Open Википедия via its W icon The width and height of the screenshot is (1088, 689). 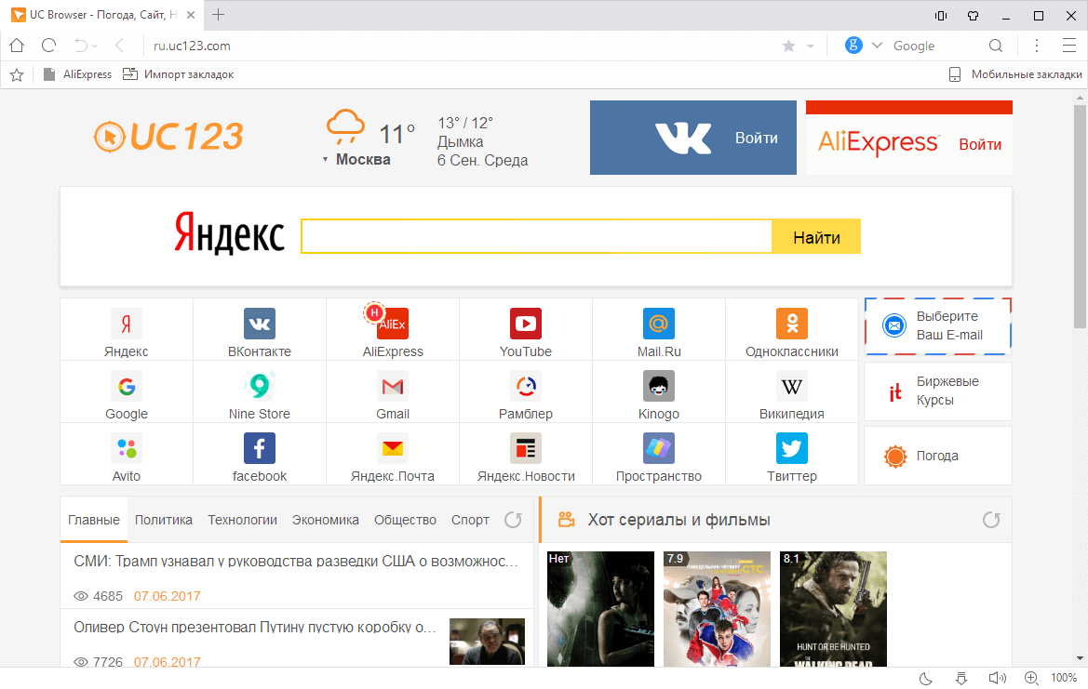tap(791, 385)
